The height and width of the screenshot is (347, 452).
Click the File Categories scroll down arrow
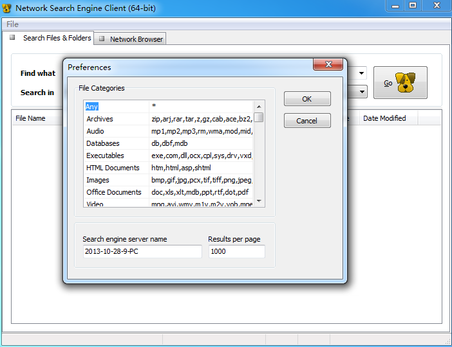[x=259, y=201]
